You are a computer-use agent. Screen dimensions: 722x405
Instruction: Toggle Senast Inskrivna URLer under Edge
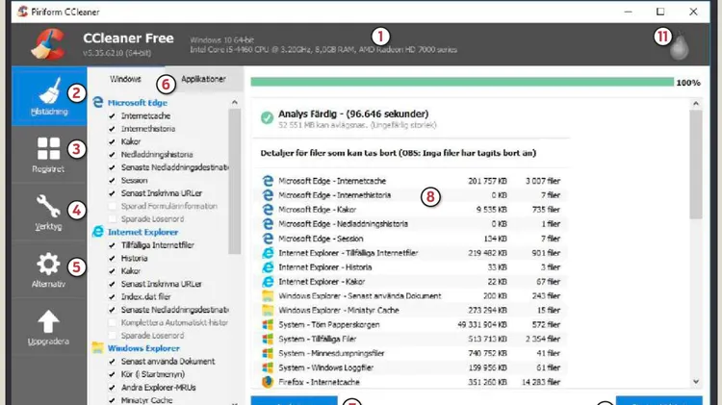click(112, 193)
